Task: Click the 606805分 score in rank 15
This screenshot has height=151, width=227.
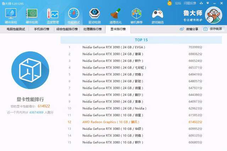Action: (x=195, y=142)
